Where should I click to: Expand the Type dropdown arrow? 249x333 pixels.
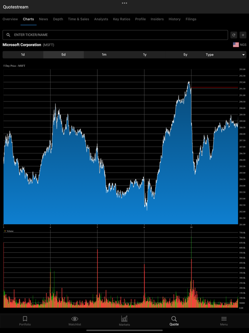tap(243, 55)
